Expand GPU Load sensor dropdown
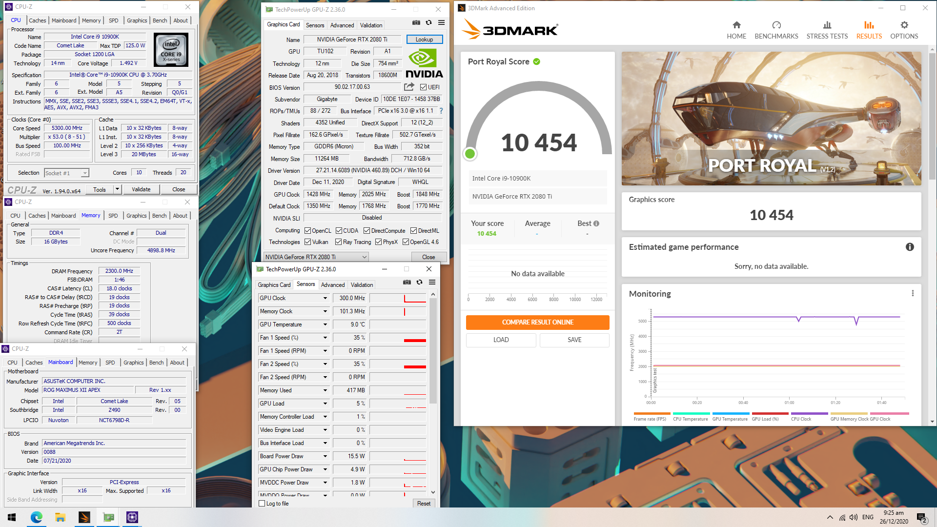This screenshot has height=527, width=937. click(325, 404)
